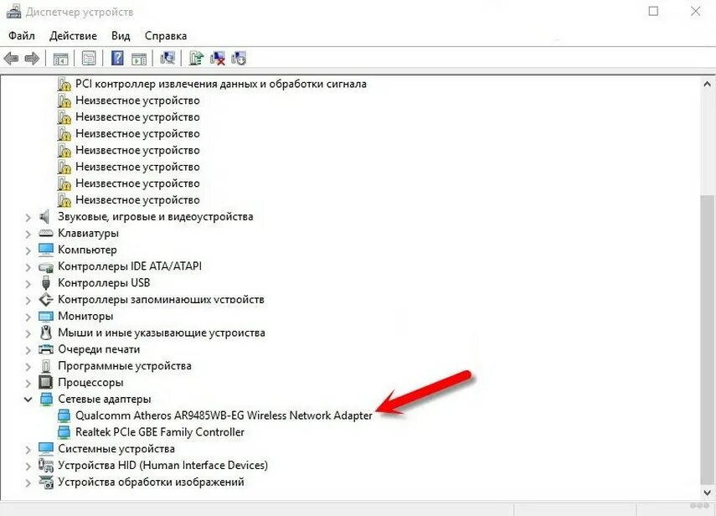Click the vertical scrollbar up arrow
The height and width of the screenshot is (516, 716).
[x=707, y=84]
